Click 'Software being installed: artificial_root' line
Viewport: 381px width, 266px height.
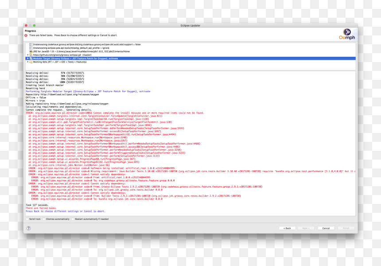[101, 168]
